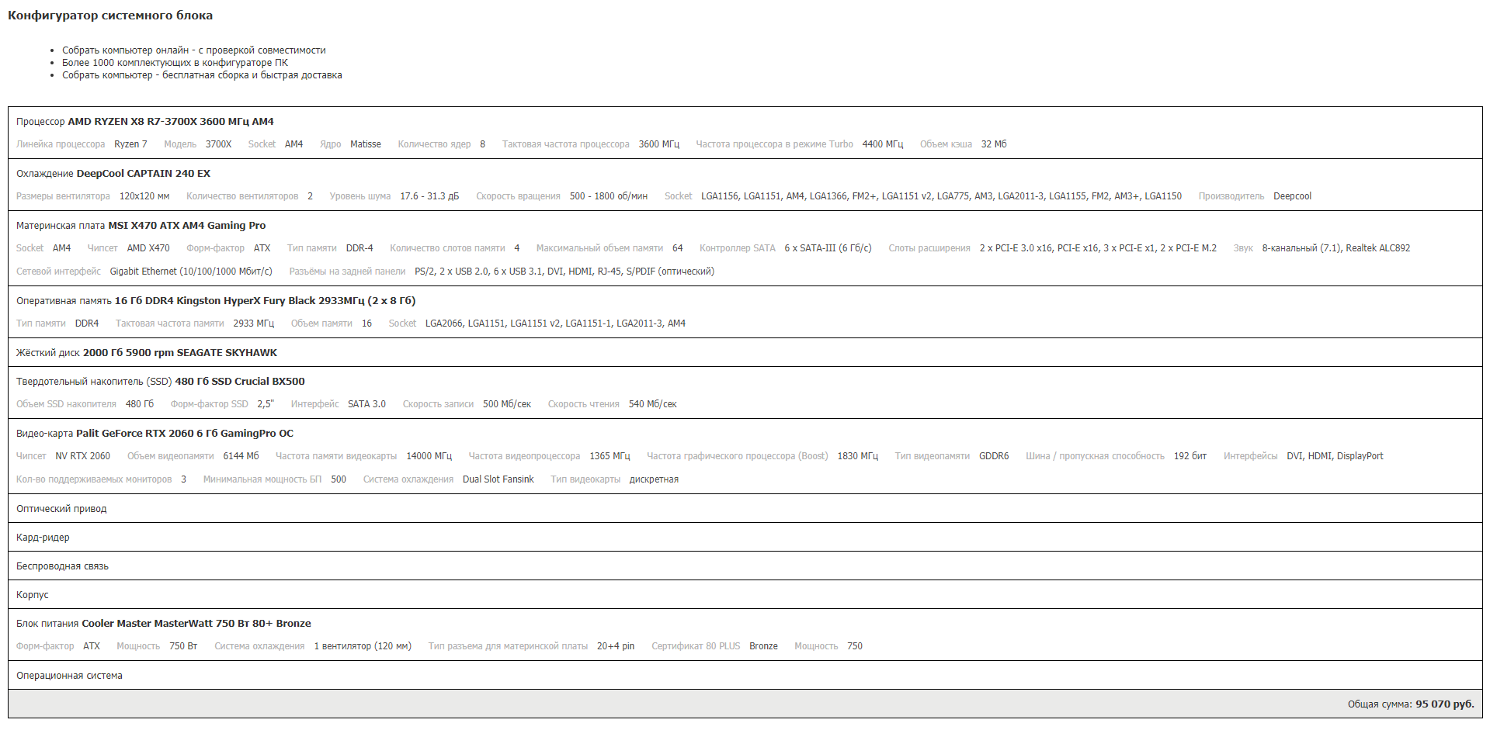Viewport: 1490px width, 730px height.
Task: Click the model value "3700X"
Action: (x=218, y=144)
